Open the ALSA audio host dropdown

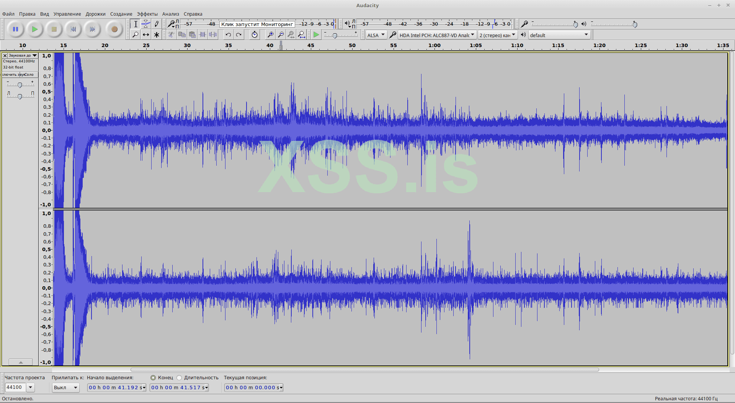(376, 35)
